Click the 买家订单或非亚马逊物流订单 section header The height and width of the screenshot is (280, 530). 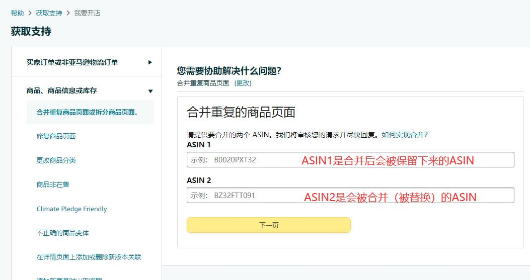[x=72, y=62]
